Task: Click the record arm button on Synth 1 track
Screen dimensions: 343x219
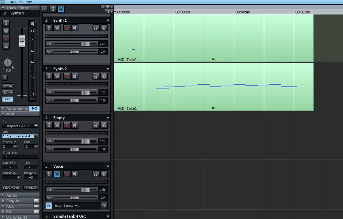Action: tap(67, 28)
